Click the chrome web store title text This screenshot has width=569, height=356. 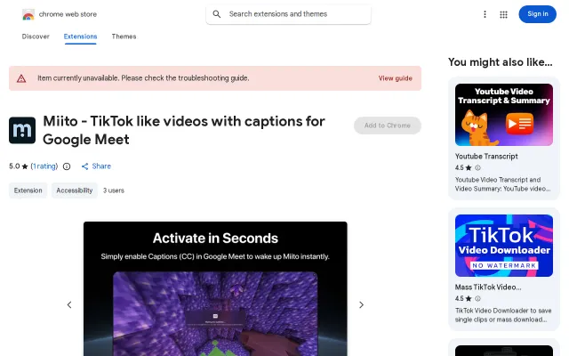coord(68,14)
